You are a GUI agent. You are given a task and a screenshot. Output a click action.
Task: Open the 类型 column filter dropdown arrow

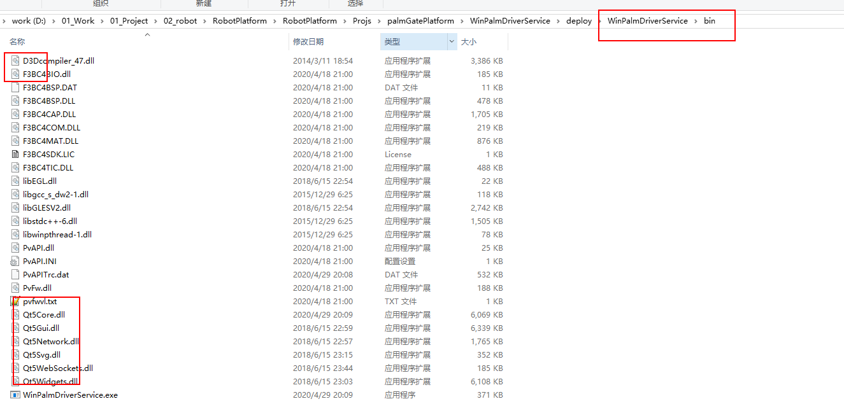pos(452,41)
